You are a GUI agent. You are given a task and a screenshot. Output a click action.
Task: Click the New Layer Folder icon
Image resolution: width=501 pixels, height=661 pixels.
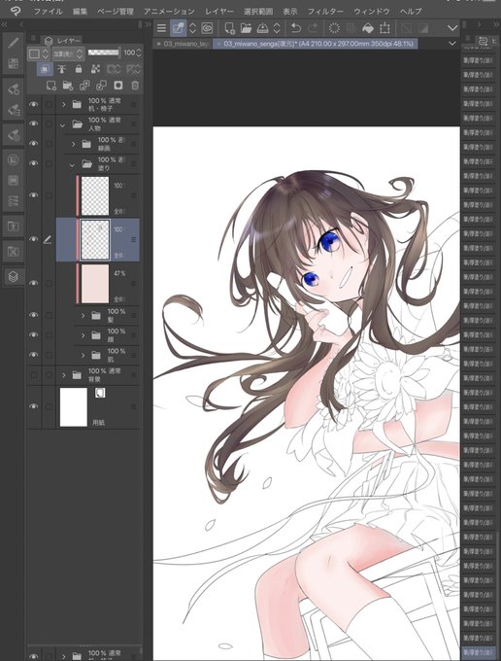pos(68,86)
